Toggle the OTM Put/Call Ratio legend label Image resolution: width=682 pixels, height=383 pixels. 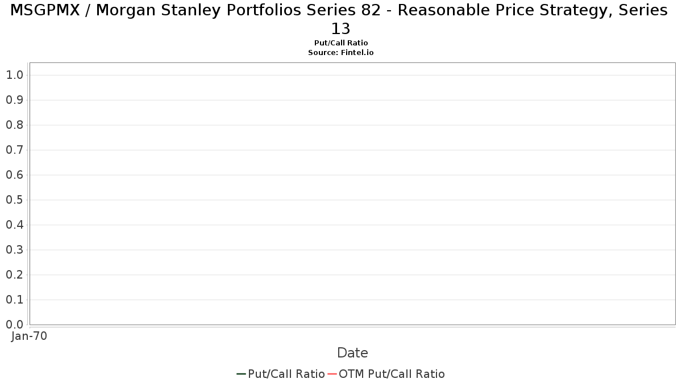[392, 374]
